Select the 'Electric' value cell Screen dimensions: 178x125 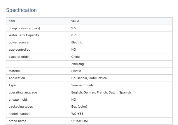[x=77, y=42]
